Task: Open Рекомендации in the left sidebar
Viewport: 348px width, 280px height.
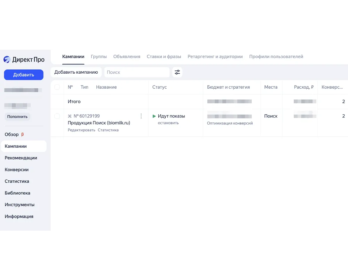Action: (21, 158)
